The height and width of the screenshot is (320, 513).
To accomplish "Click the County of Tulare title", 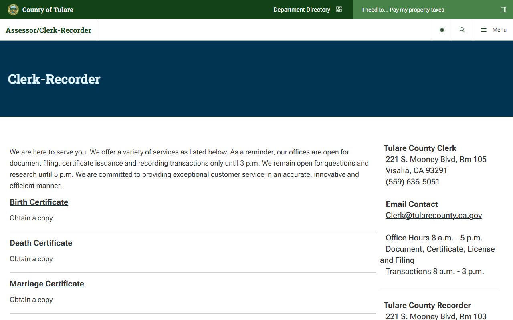I will 48,10.
